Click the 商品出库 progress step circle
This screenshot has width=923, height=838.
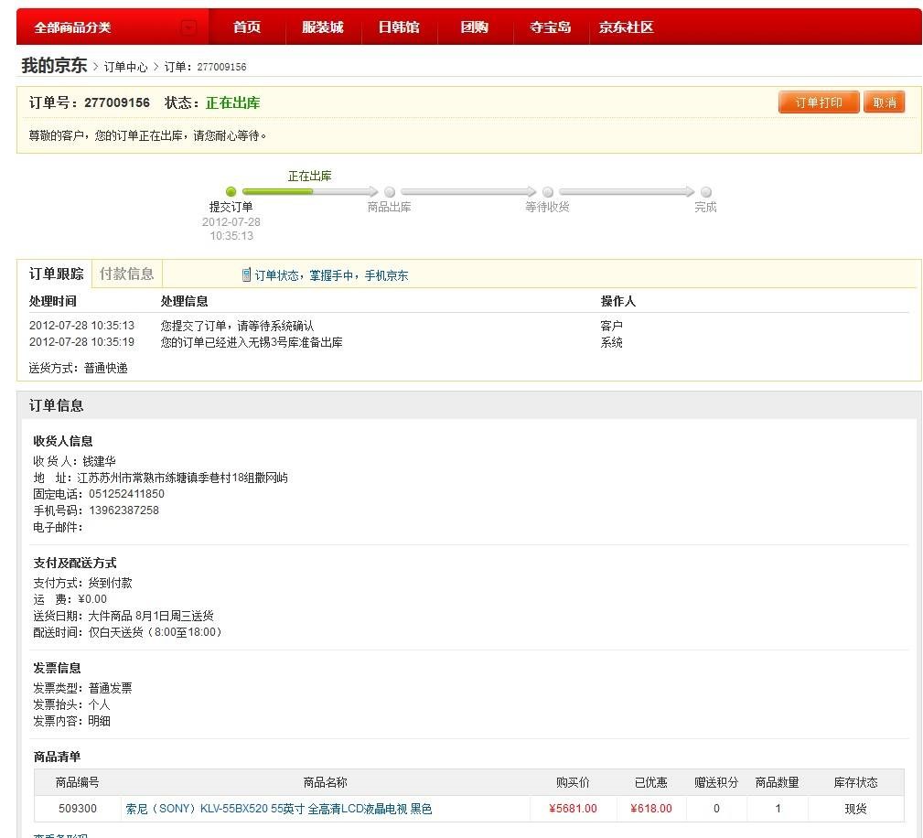coord(389,192)
